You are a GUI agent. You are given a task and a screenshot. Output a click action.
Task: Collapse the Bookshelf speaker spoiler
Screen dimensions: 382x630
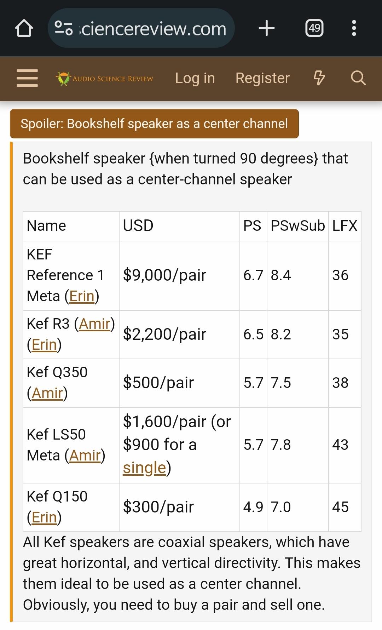[154, 124]
